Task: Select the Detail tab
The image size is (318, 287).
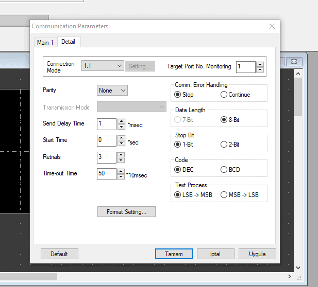Action: click(68, 42)
